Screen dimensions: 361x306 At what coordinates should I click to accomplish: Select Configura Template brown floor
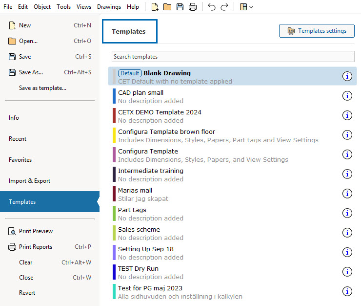click(x=232, y=135)
